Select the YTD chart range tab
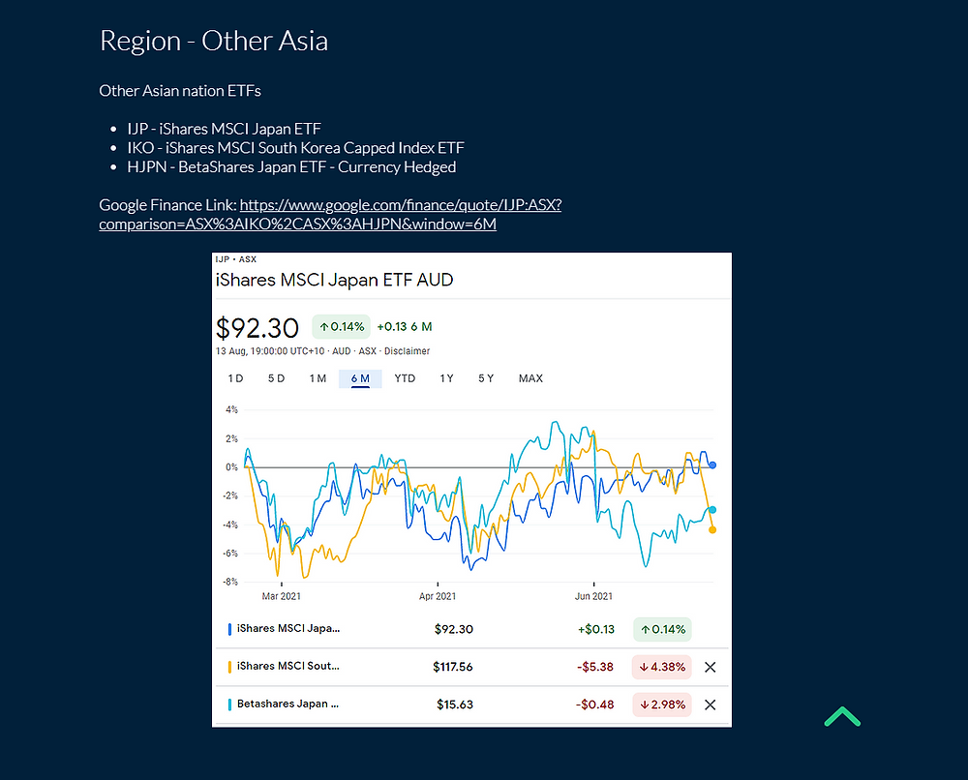The height and width of the screenshot is (780, 968). pos(405,378)
